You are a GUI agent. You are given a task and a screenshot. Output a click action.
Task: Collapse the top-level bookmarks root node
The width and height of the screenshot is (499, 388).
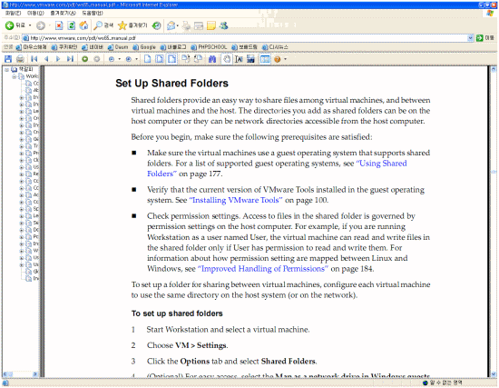pyautogui.click(x=6, y=69)
